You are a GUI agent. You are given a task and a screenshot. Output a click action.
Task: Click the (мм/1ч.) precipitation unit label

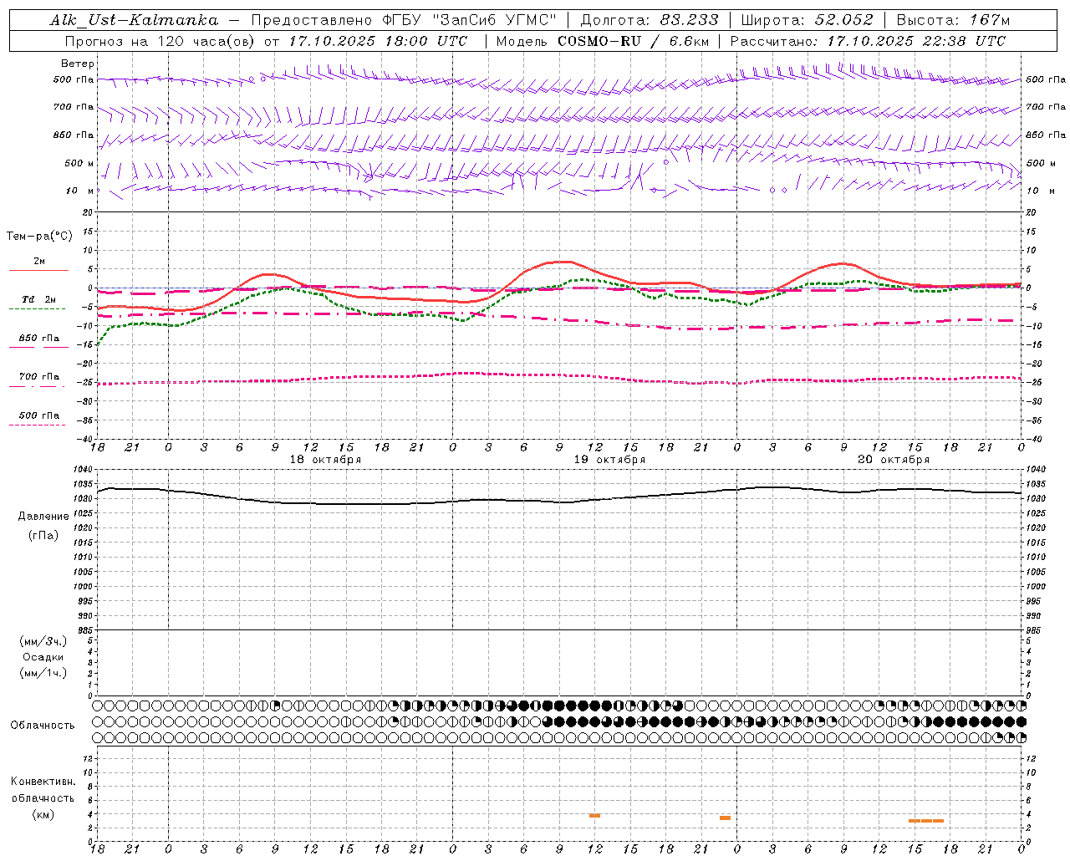click(43, 673)
